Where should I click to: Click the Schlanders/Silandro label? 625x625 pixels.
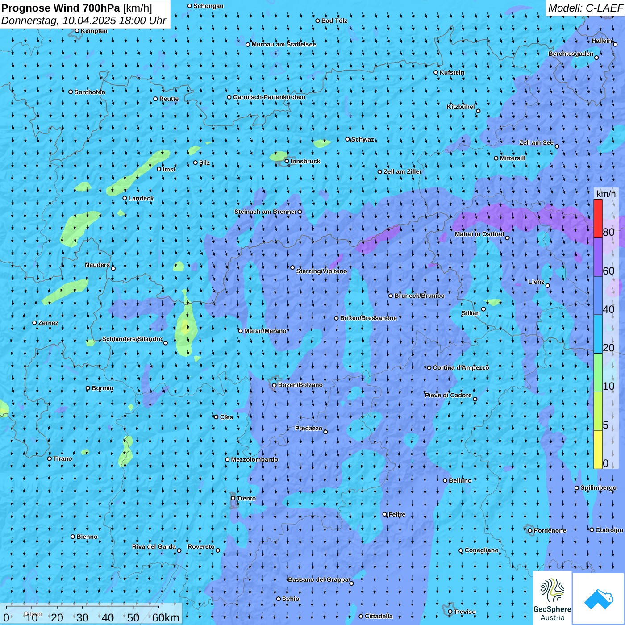click(132, 339)
